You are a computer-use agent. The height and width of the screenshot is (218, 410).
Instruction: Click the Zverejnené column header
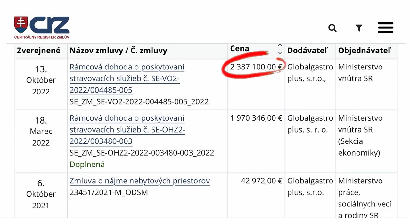tap(38, 51)
